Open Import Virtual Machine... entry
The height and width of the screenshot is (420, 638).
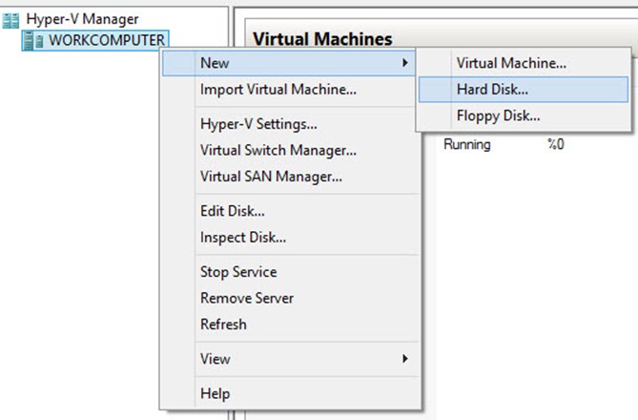tap(278, 90)
